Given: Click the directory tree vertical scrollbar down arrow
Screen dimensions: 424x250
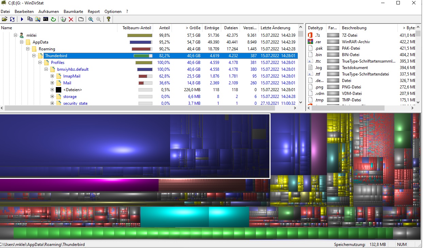Looking at the screenshot, I should (300, 102).
